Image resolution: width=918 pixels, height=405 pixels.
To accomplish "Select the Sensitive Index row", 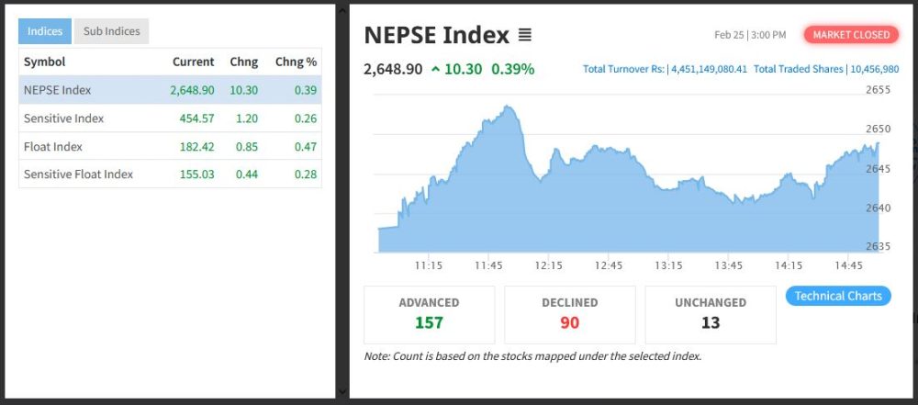I will point(170,118).
